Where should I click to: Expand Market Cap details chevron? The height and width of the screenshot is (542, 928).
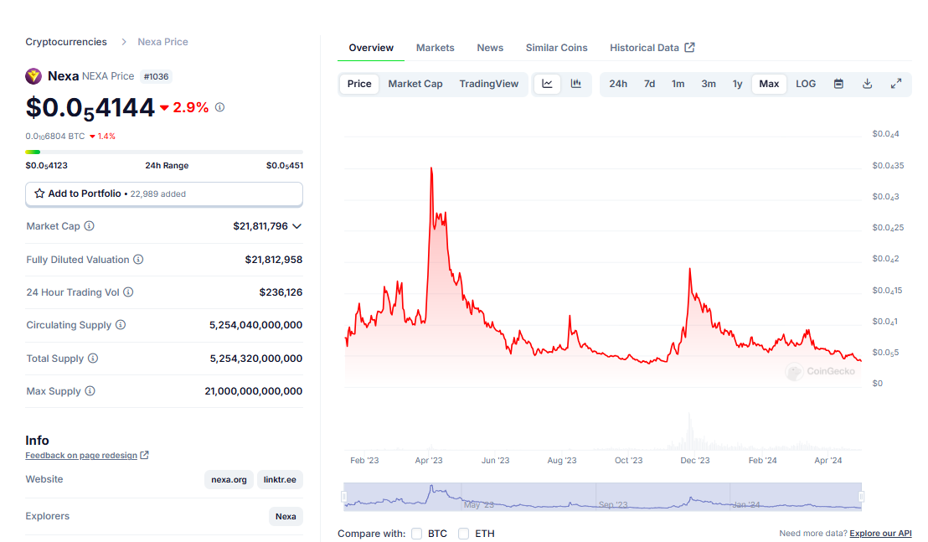click(297, 226)
